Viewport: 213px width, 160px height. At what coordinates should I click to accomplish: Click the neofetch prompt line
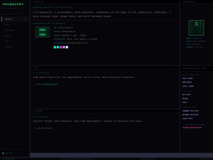click(x=49, y=23)
